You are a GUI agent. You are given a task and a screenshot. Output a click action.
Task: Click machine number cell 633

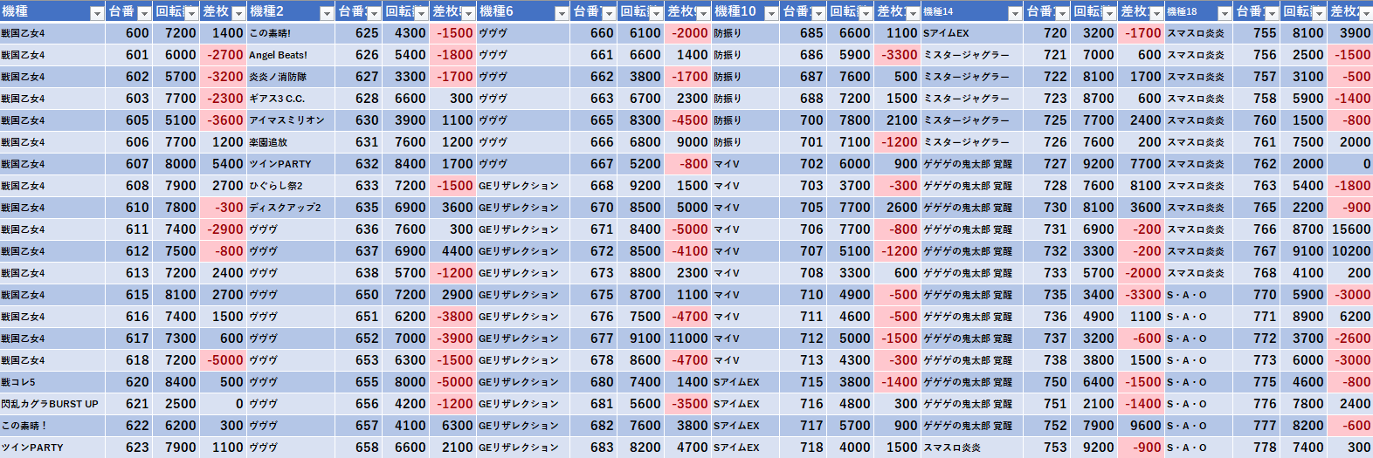(358, 186)
